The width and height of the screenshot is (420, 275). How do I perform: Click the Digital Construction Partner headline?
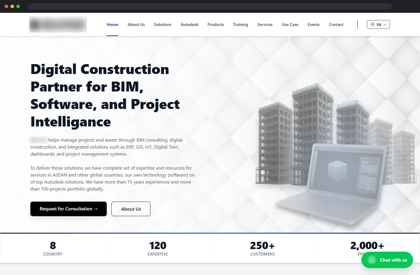(x=105, y=96)
